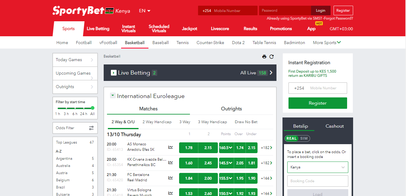406x196 pixels.
Task: Click the Instant Registration Mobile Number field
Action: point(318,88)
